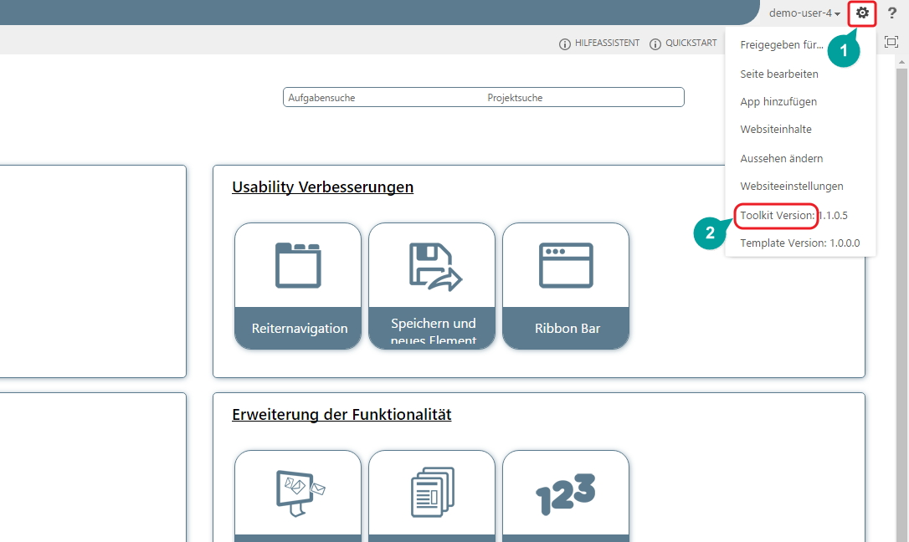Screen dimensions: 909x542
Task: Click the scrollbar up arrow
Action: point(902,61)
